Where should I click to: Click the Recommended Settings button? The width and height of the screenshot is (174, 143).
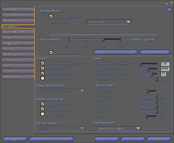click(116, 52)
